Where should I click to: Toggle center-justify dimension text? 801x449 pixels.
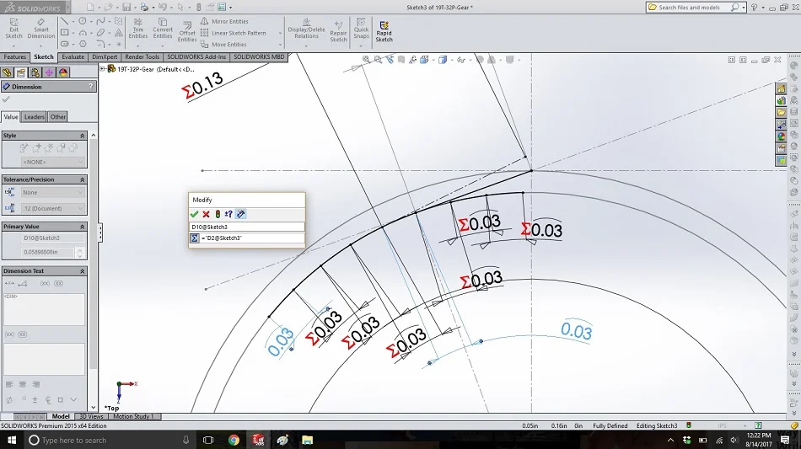tap(23, 384)
